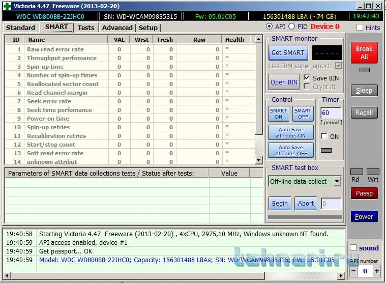Toggle Use IBM super smart checkbox

[339, 66]
